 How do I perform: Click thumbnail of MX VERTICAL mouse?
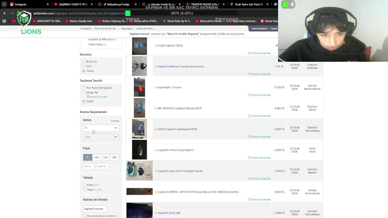click(x=139, y=108)
